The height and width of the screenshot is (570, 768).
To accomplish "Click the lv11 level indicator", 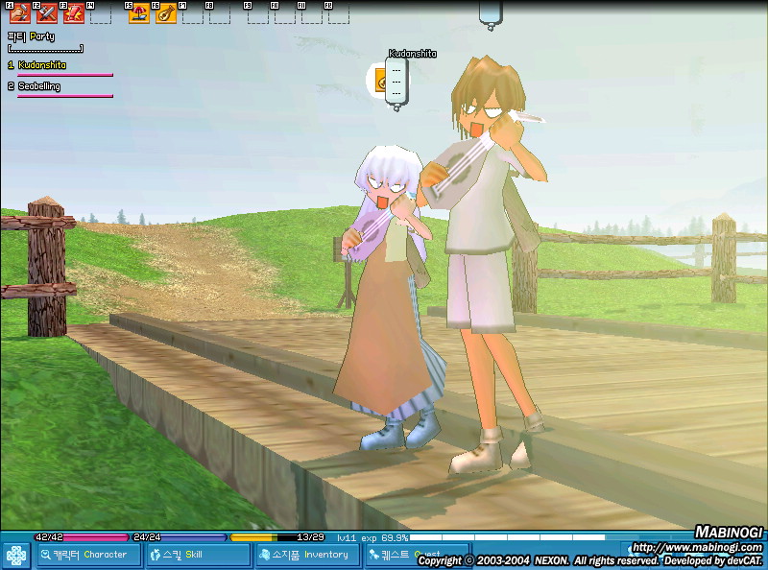I will [347, 537].
